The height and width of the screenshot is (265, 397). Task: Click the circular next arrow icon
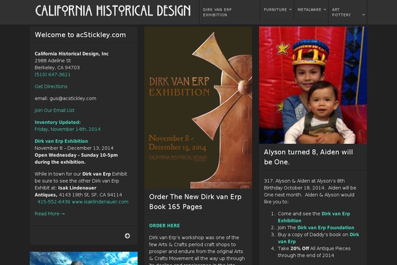point(127,236)
